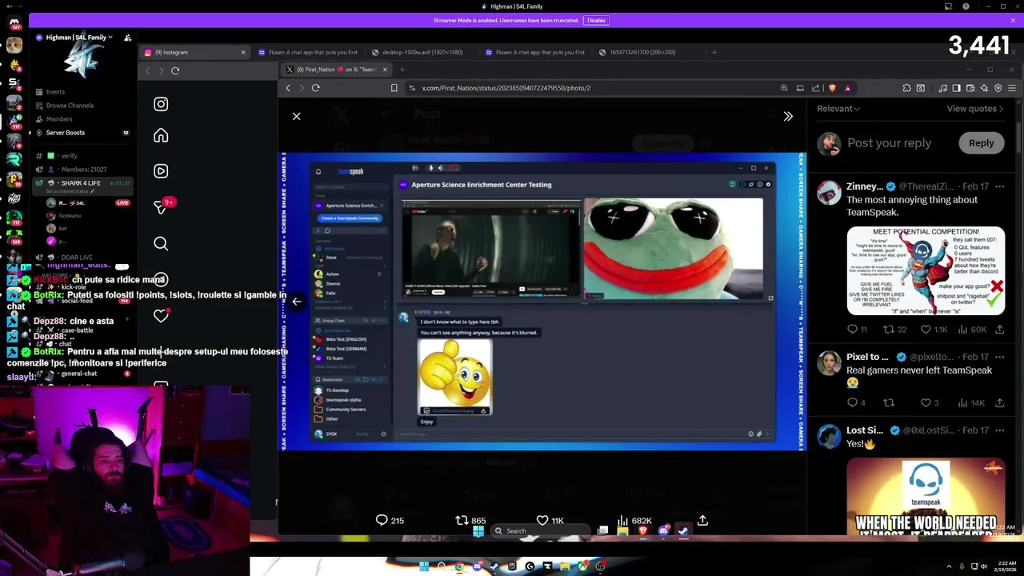Go back in X browser window

[288, 88]
